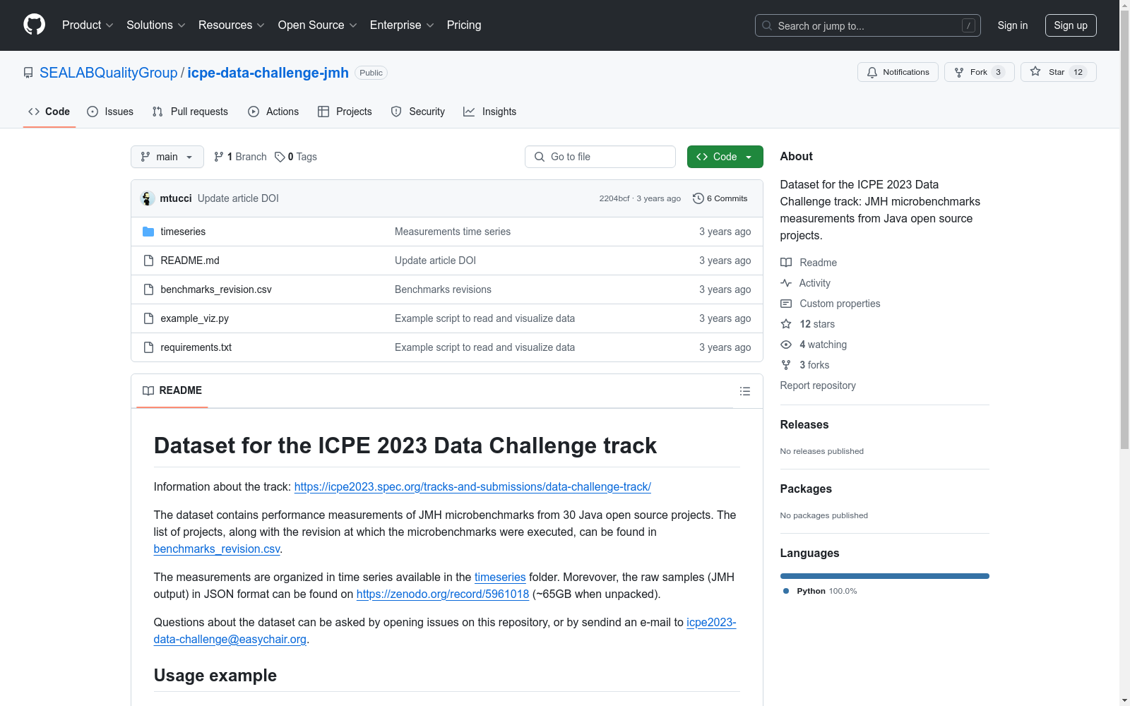
Task: Open the timeseries folder
Action: 183,232
